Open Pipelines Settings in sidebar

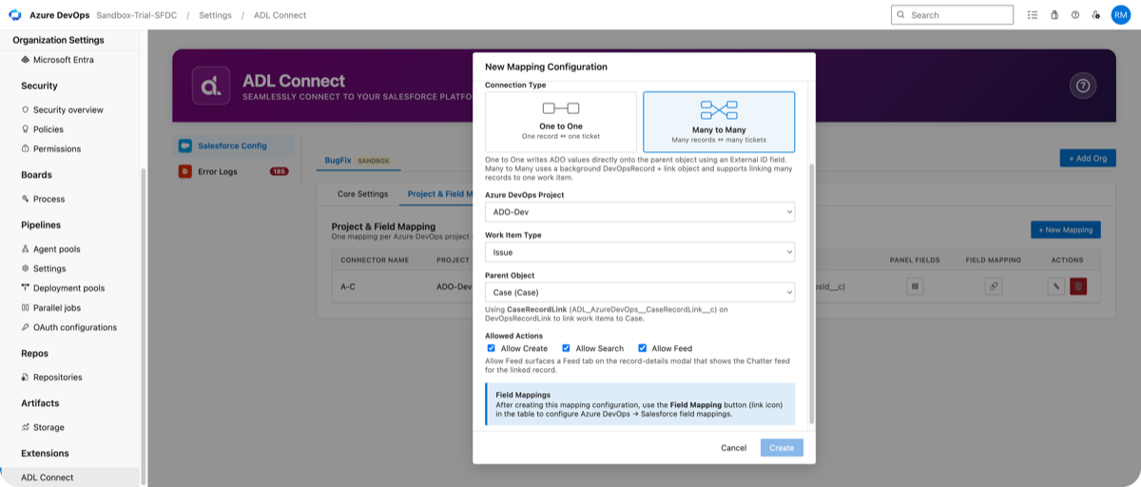tap(49, 269)
